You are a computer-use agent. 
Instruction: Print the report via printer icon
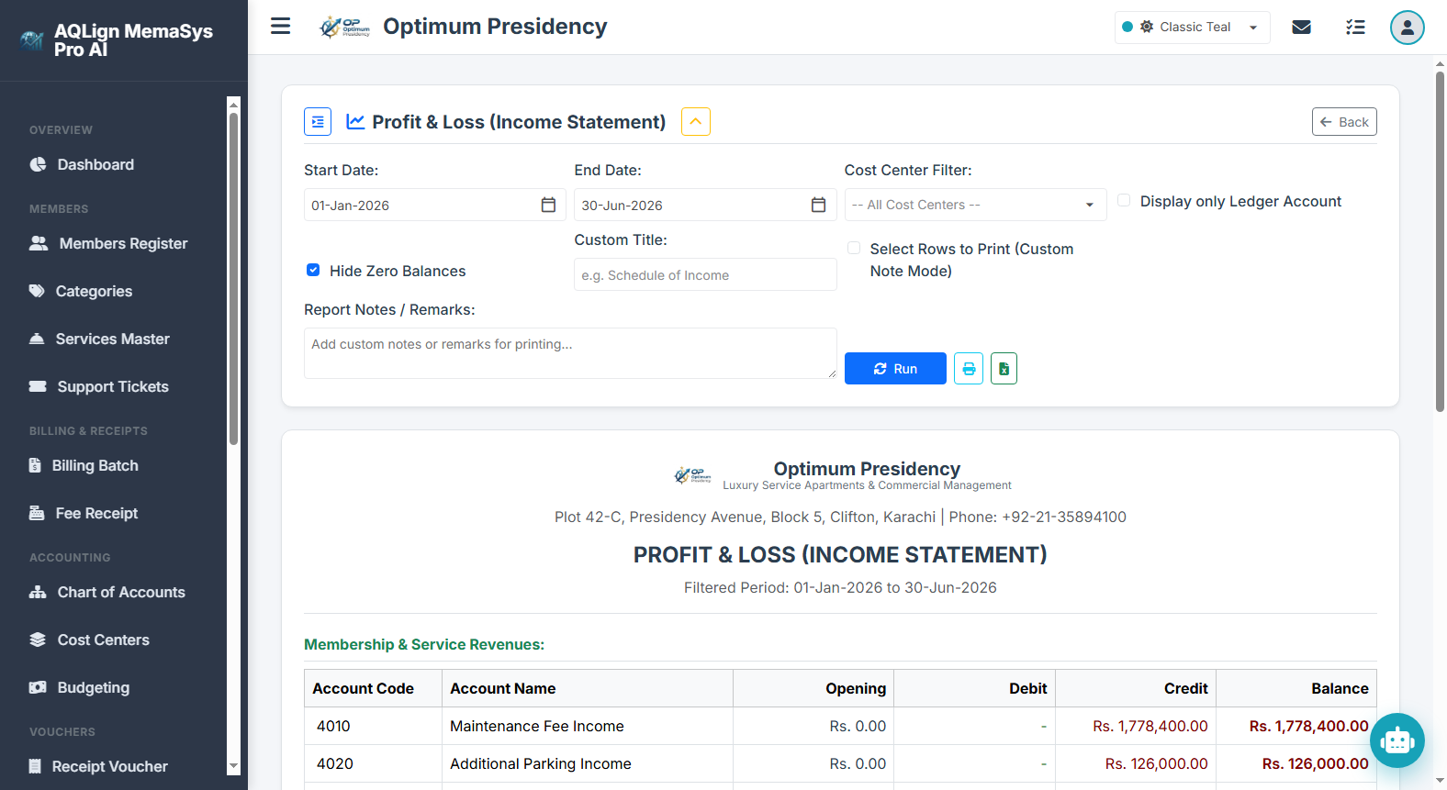click(x=969, y=368)
